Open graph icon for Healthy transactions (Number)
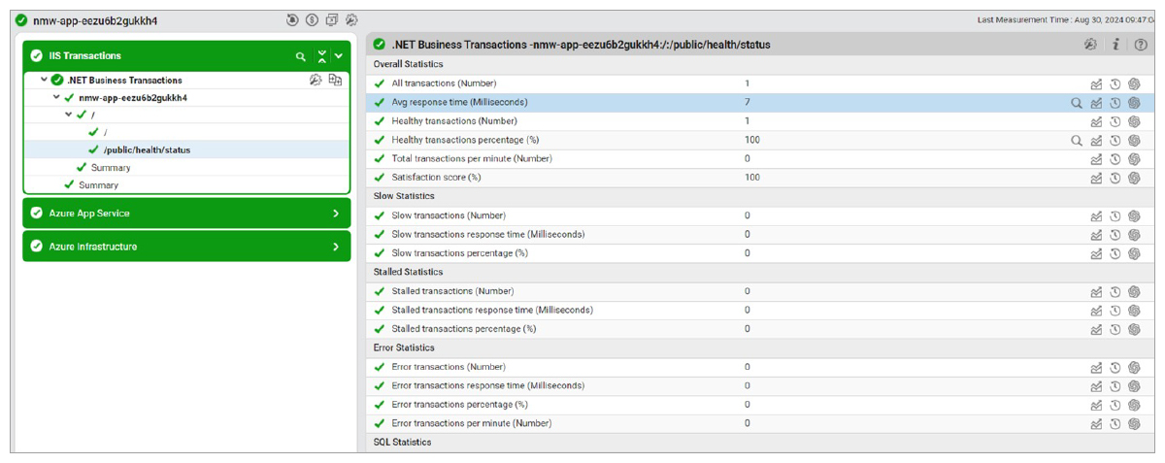1165x463 pixels. tap(1096, 122)
